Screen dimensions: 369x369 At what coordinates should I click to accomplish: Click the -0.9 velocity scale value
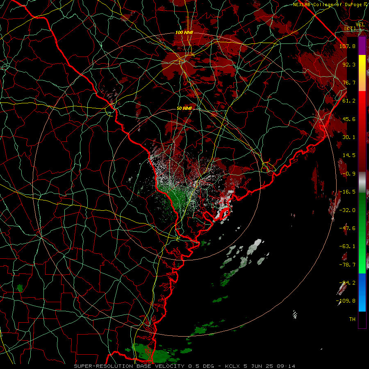pyautogui.click(x=349, y=174)
